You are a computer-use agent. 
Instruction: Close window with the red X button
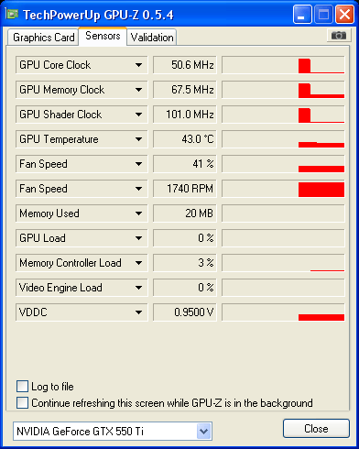344,15
